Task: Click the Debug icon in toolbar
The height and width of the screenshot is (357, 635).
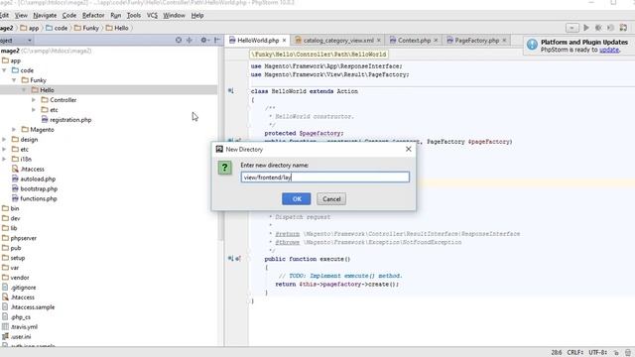Action: tap(598, 28)
